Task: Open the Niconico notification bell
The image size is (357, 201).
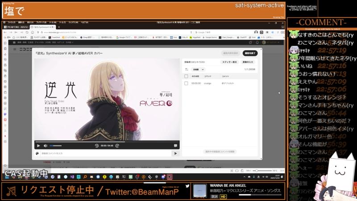Action: 257,42
